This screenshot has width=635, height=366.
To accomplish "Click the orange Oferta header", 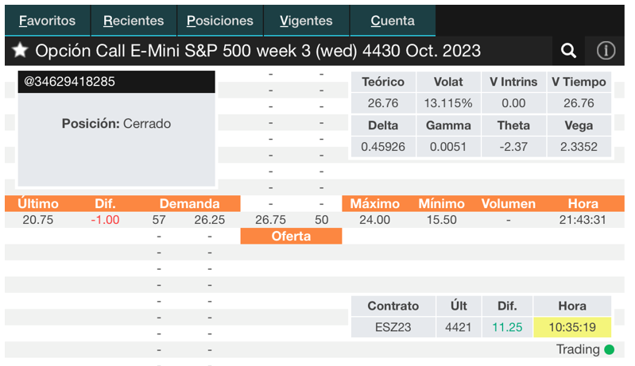I will tap(291, 236).
